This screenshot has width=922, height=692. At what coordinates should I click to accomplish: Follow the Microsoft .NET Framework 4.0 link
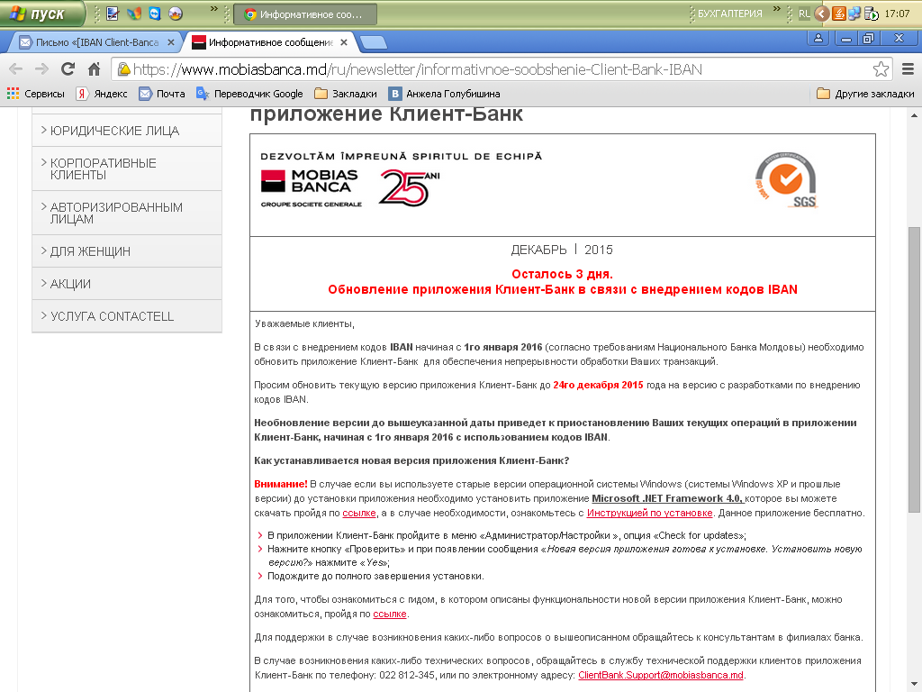tap(668, 498)
